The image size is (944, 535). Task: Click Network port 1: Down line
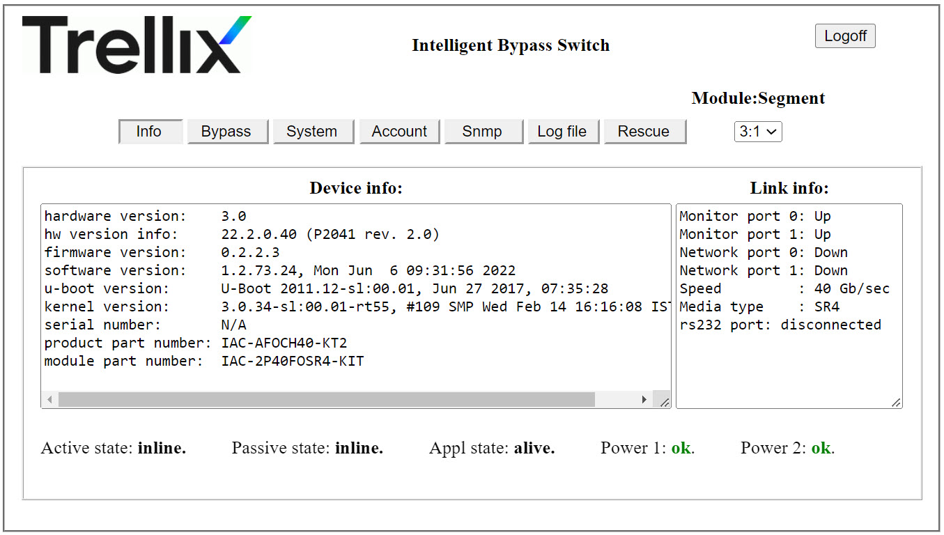click(x=764, y=270)
